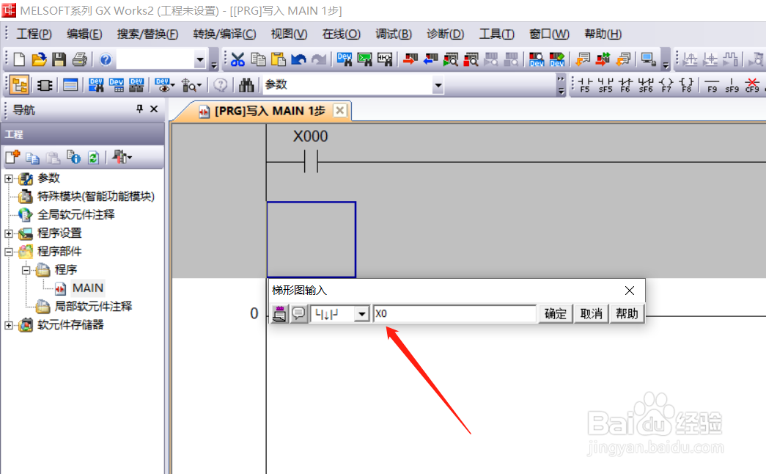766x474 pixels.
Task: Copy using the toolbar copy icon
Action: pos(258,59)
